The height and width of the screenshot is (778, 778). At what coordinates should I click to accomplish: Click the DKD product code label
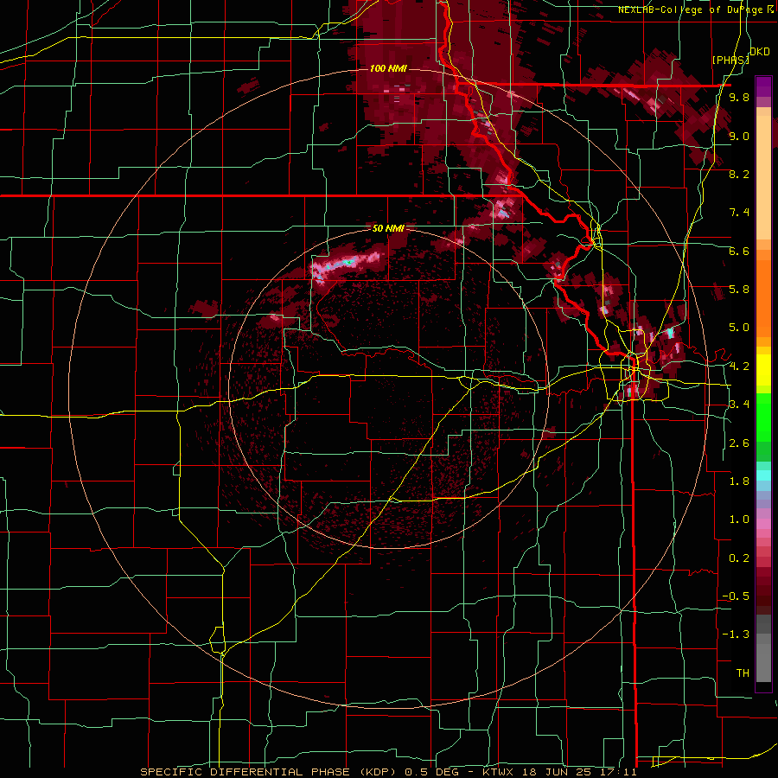point(760,52)
